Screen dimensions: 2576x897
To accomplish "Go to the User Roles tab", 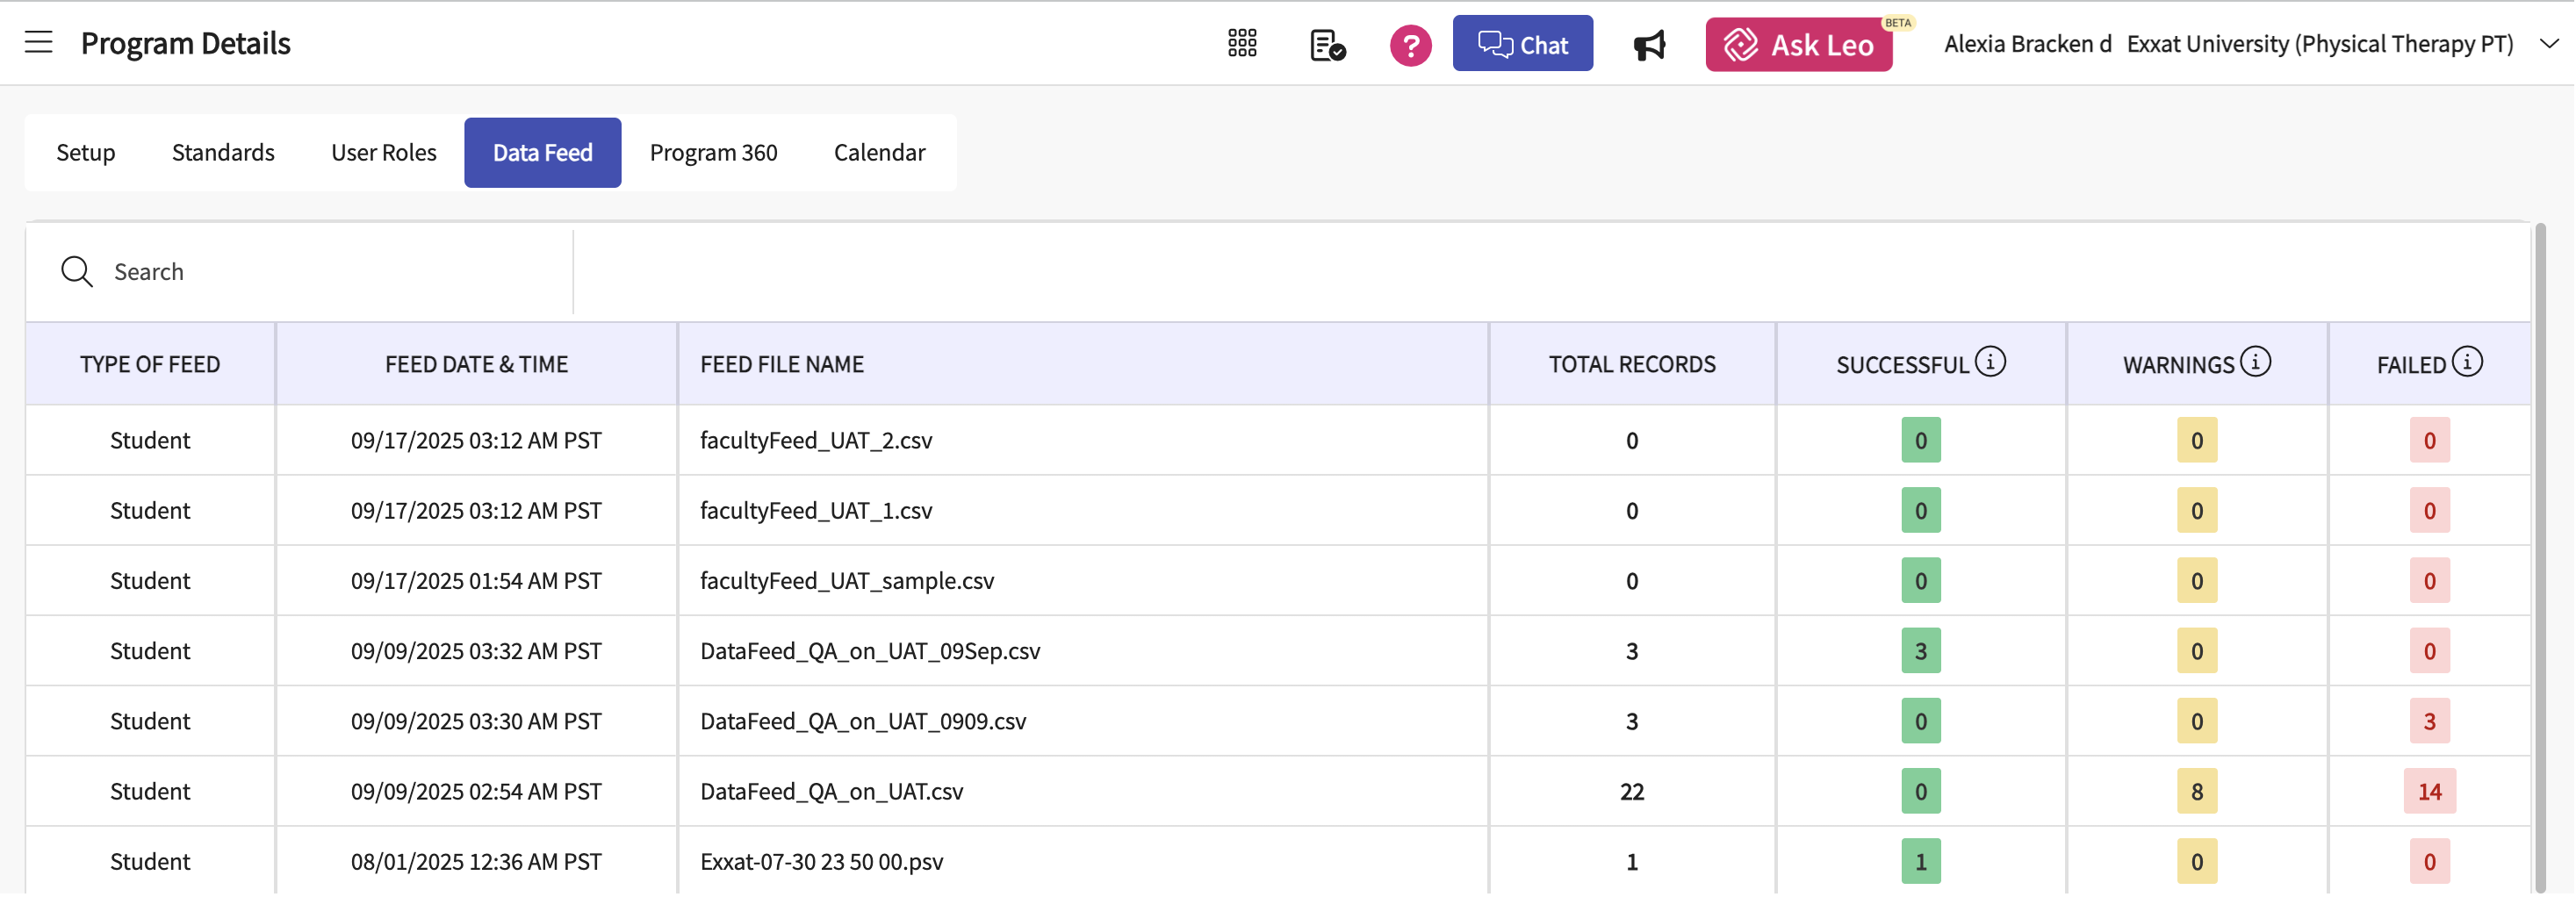I will pos(384,152).
